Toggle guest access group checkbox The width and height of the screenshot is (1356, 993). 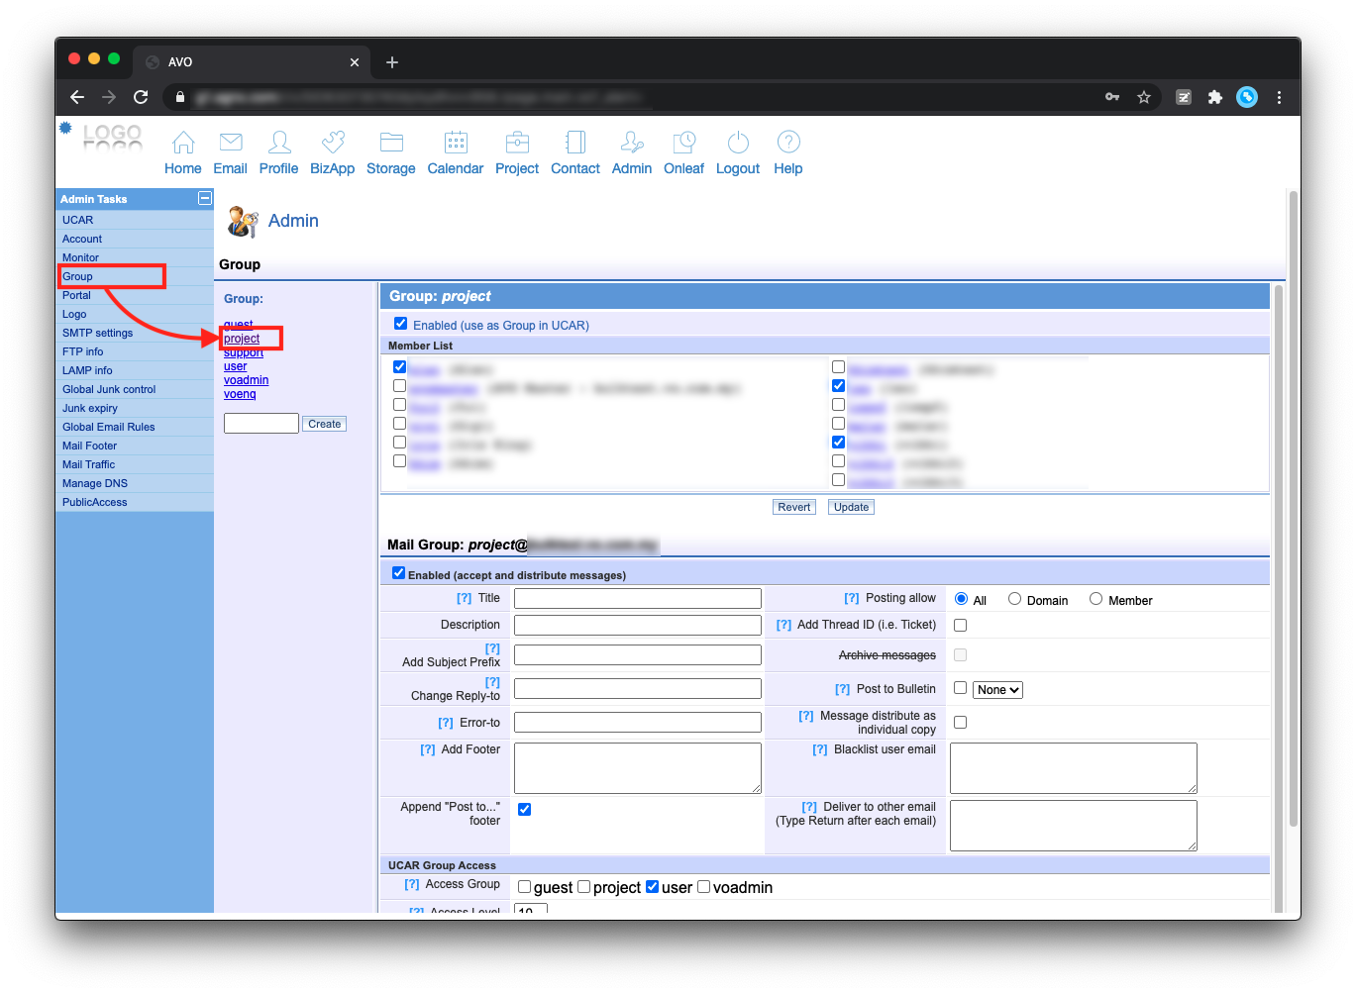524,887
